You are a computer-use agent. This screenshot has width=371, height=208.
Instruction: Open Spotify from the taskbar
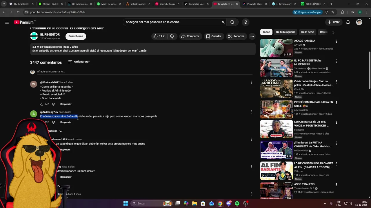237,204
